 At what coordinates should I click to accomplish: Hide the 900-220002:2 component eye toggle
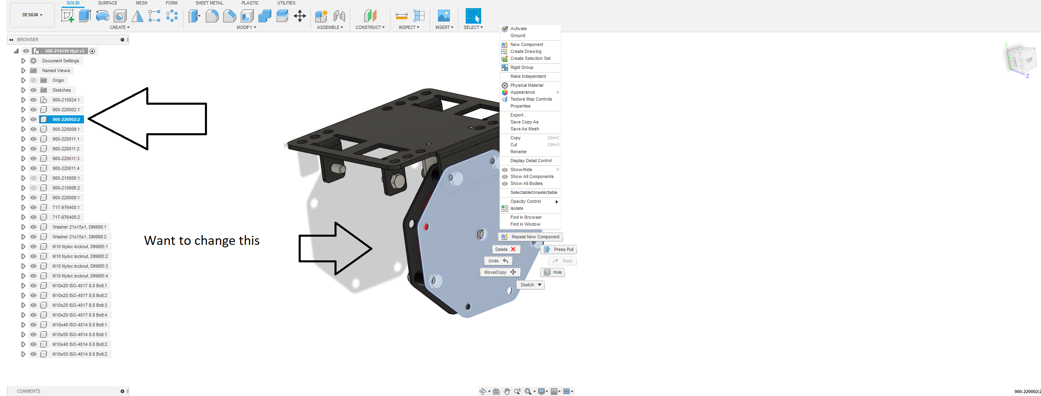(33, 119)
